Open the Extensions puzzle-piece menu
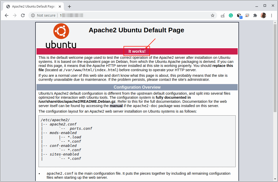278x182 pixels. (x=255, y=15)
